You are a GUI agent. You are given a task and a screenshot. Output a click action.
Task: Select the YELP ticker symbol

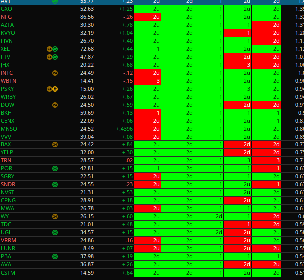(7, 152)
